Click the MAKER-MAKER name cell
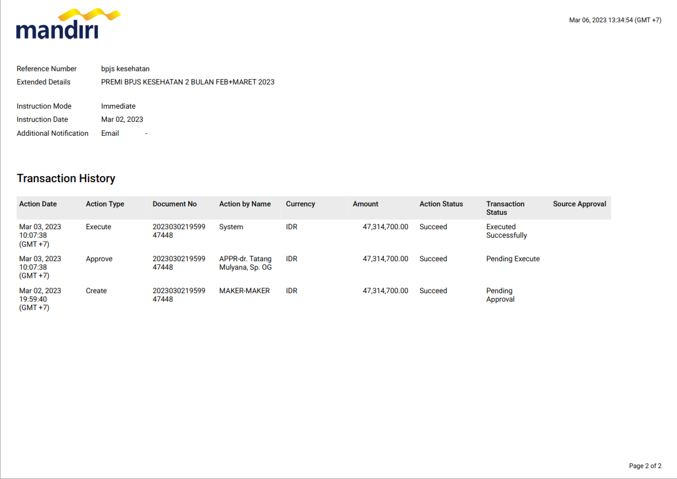 (x=244, y=291)
